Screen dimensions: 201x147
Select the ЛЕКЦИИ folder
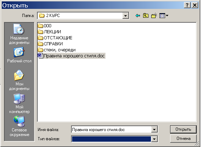point(49,32)
